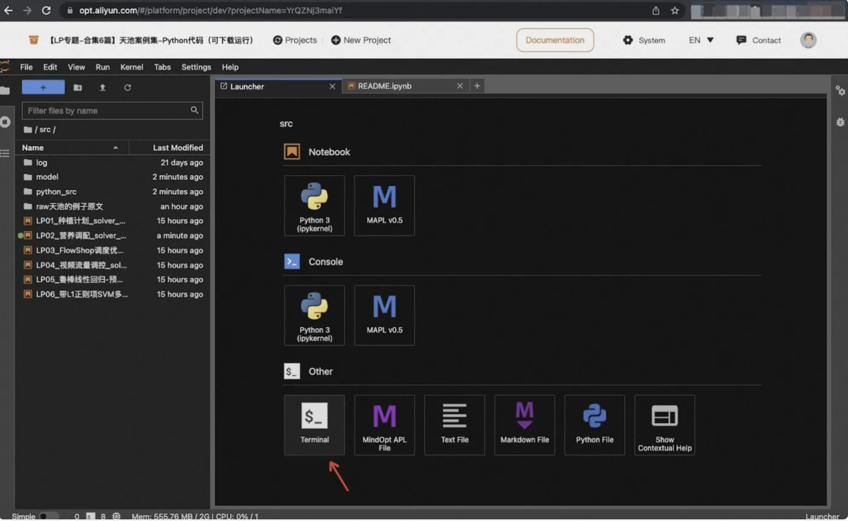Open the Kernel menu
The height and width of the screenshot is (521, 848).
coord(132,67)
